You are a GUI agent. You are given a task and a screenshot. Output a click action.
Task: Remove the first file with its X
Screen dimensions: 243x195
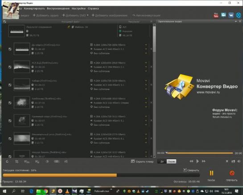152,49
